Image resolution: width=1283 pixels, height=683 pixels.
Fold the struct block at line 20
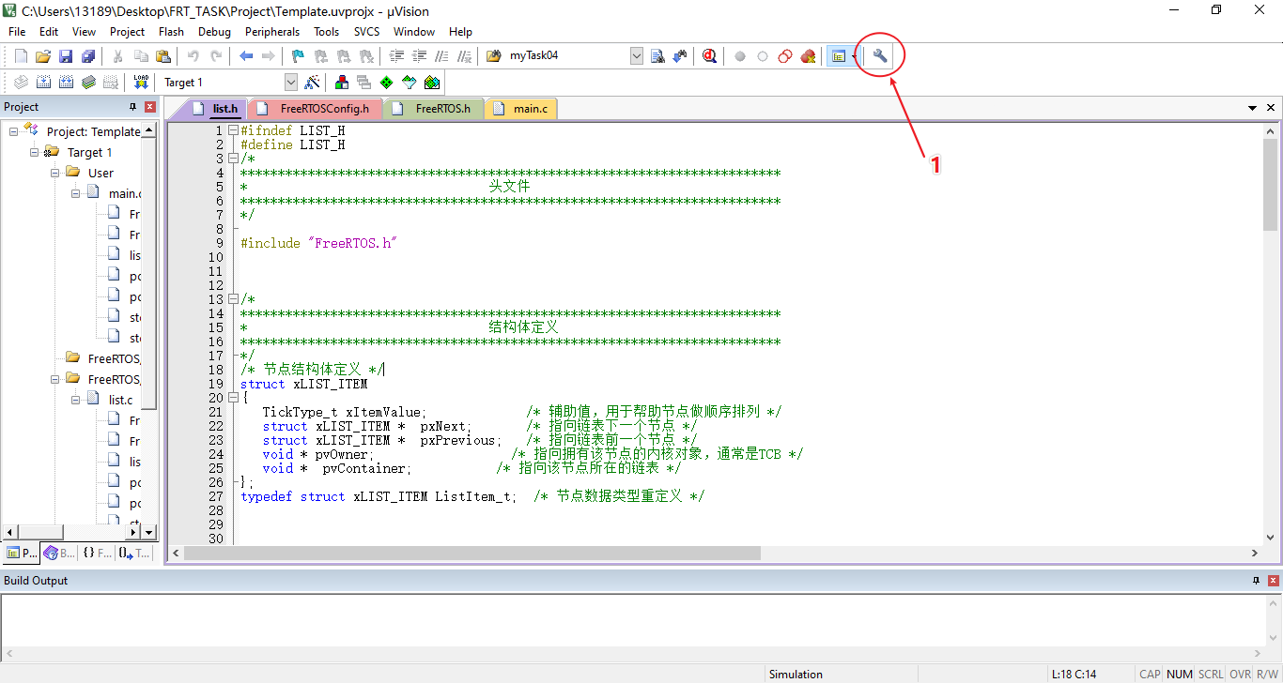(x=233, y=398)
